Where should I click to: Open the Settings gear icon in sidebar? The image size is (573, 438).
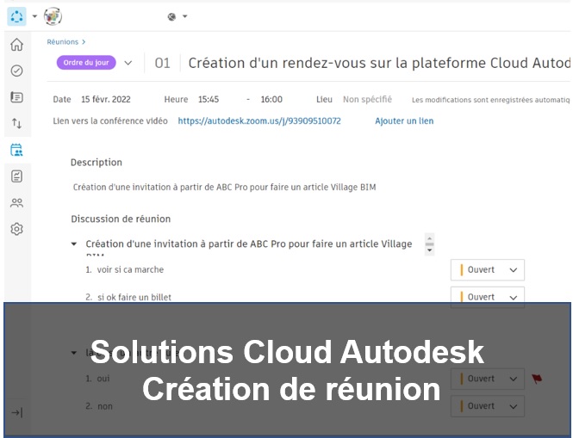point(17,229)
